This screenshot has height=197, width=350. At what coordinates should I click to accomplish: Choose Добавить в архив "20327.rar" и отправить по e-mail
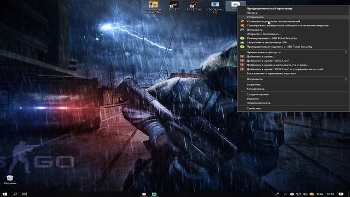293,69
